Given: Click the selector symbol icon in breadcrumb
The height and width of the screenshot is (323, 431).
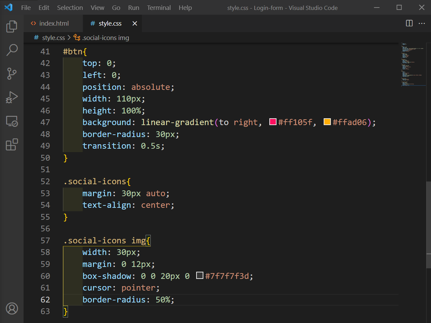Looking at the screenshot, I should tap(77, 38).
